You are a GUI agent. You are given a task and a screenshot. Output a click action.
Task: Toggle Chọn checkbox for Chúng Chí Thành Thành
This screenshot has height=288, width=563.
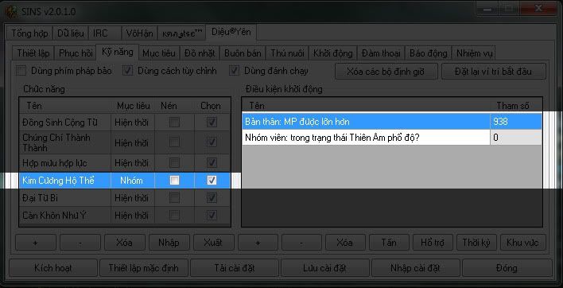[x=212, y=142]
